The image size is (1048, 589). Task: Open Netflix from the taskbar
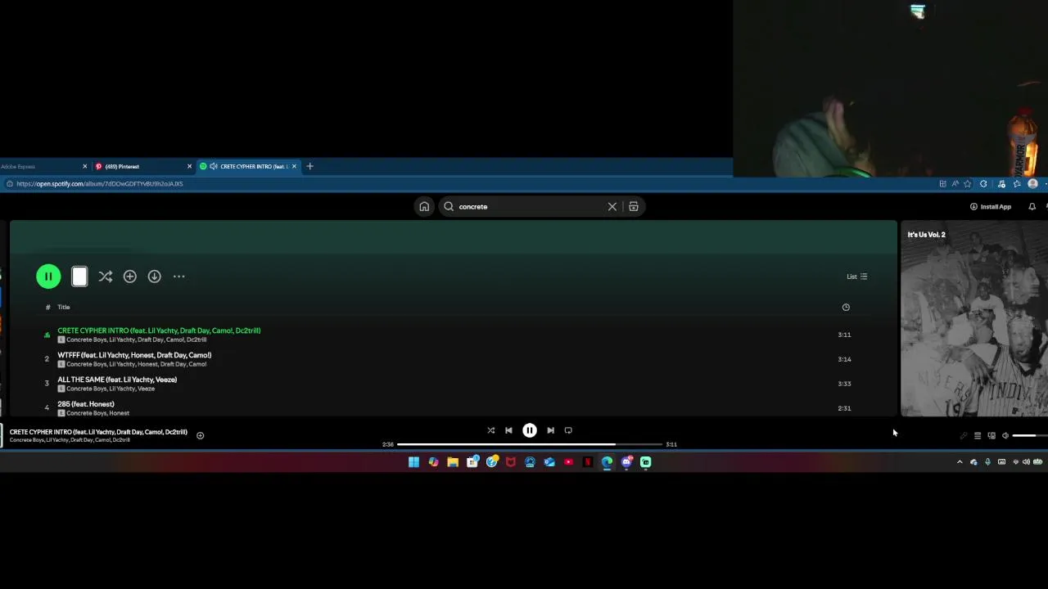point(588,462)
